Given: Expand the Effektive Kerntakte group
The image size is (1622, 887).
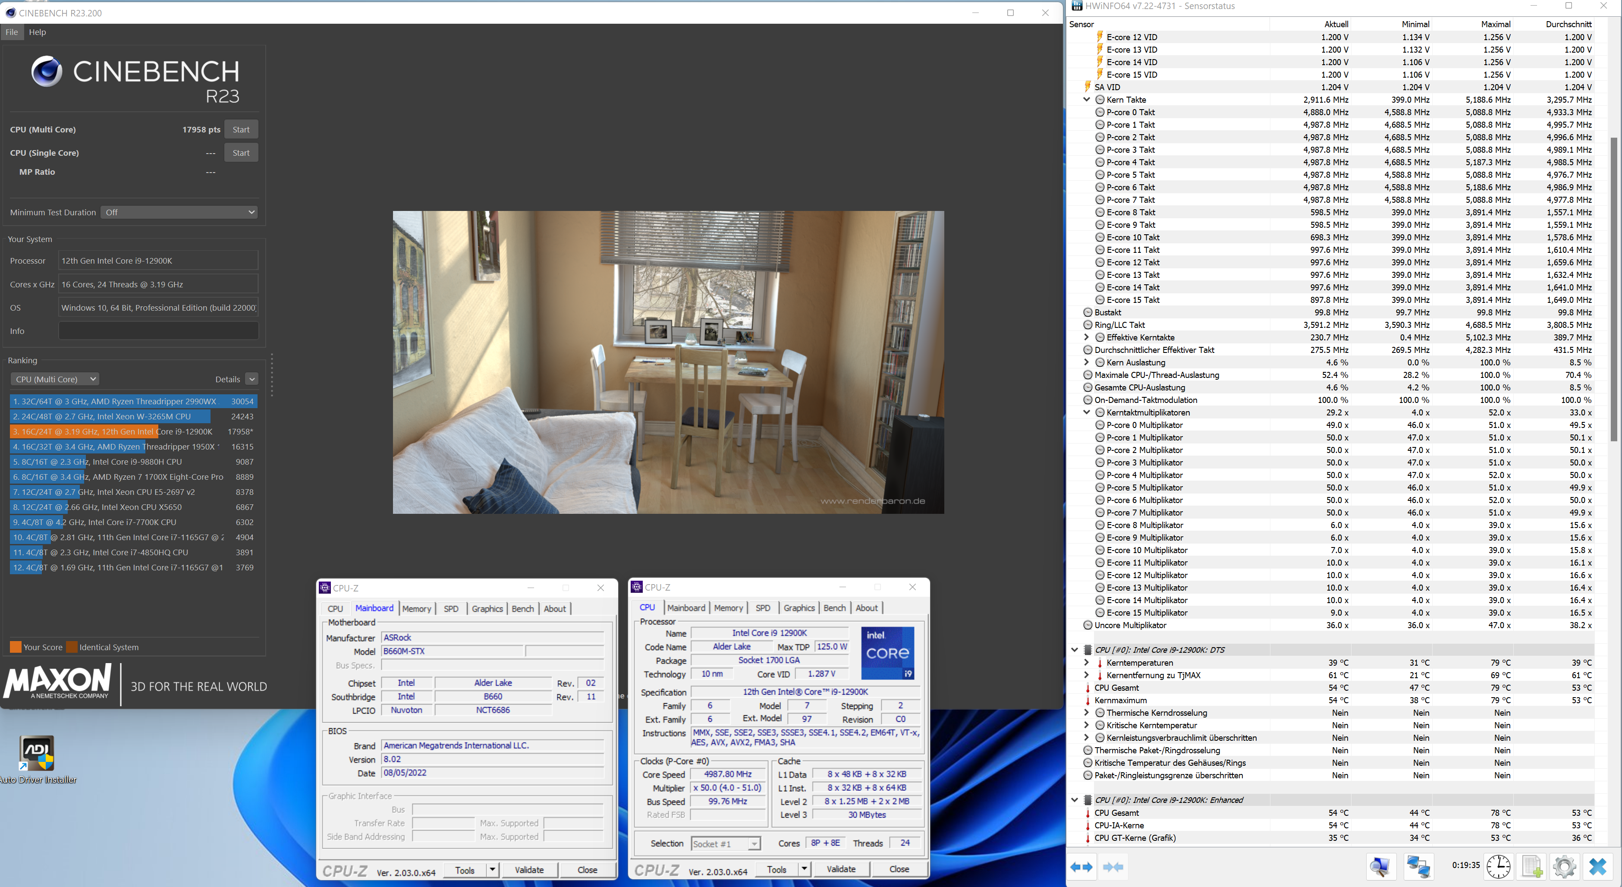Looking at the screenshot, I should tap(1086, 337).
